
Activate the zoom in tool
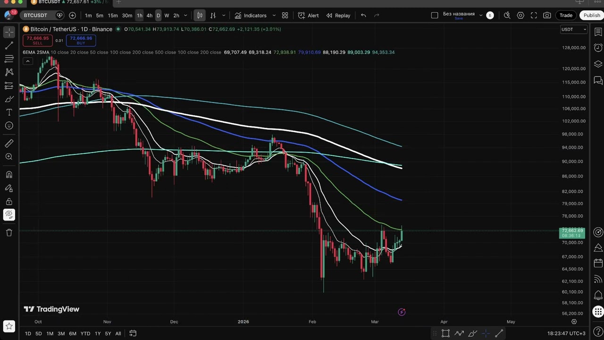click(9, 157)
